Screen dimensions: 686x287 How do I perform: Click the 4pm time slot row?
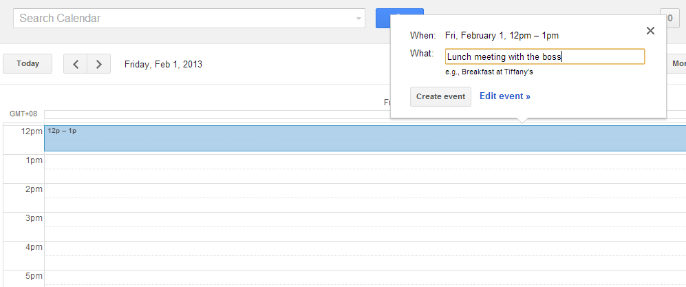pos(365,255)
